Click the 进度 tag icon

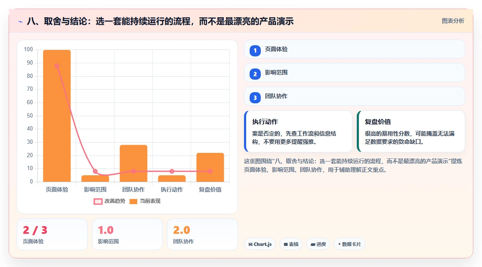click(x=312, y=244)
